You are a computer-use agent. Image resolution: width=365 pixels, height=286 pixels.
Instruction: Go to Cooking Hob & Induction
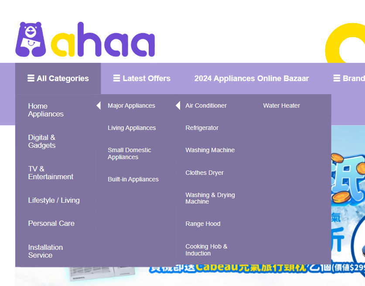[x=206, y=250]
